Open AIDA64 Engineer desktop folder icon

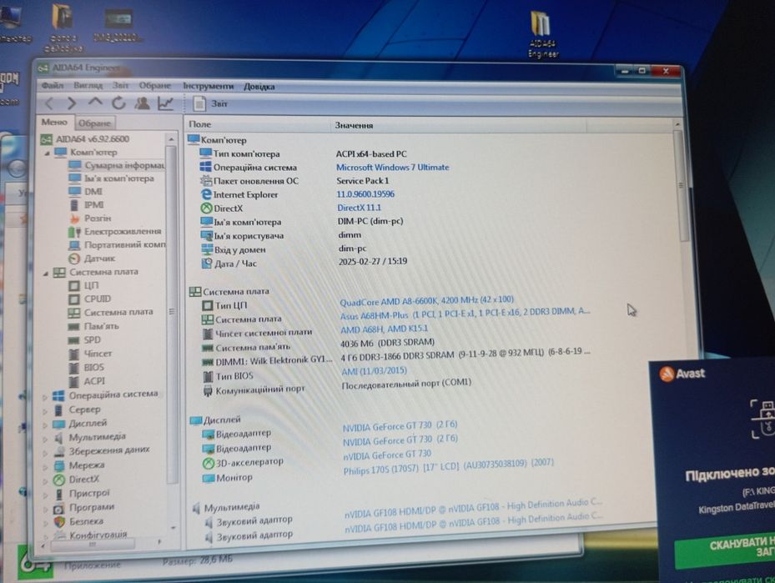[542, 35]
